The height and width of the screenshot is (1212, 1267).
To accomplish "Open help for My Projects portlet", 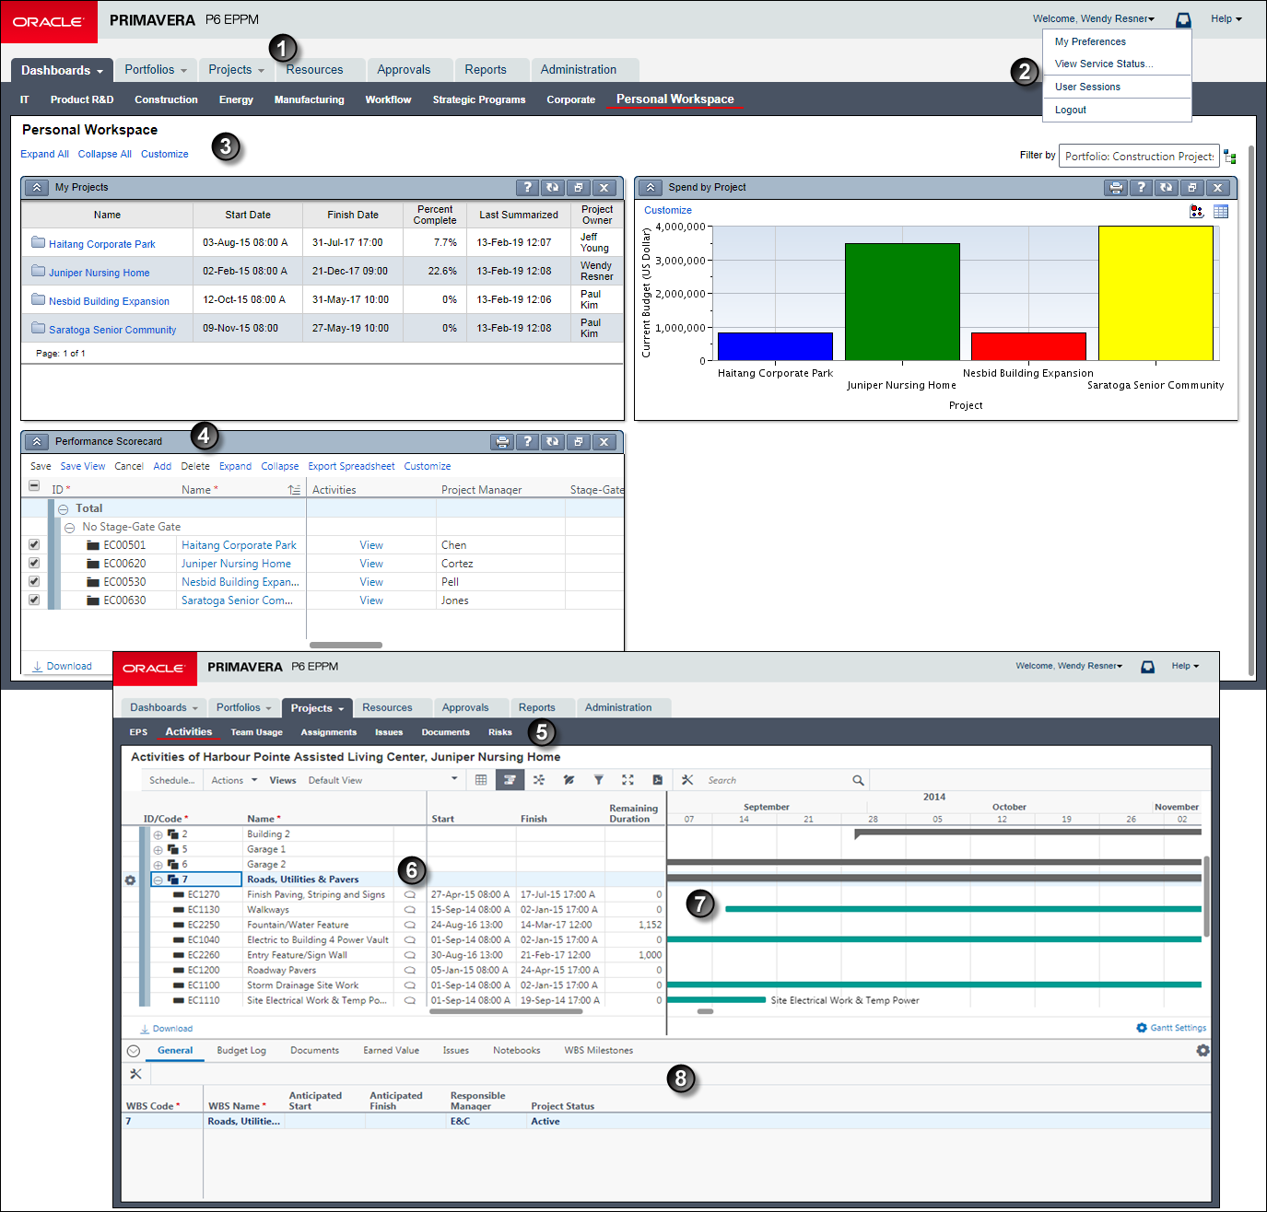I will [527, 187].
